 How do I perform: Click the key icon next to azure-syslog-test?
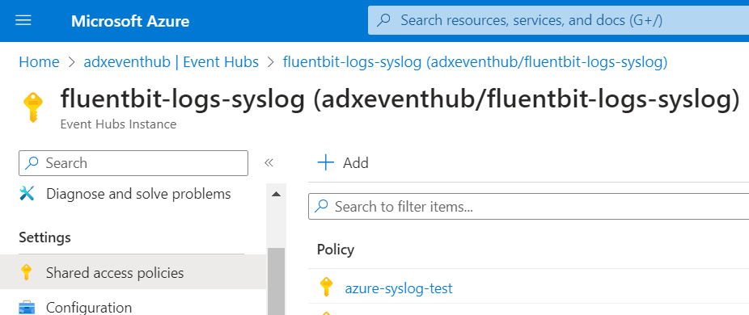[x=326, y=288]
